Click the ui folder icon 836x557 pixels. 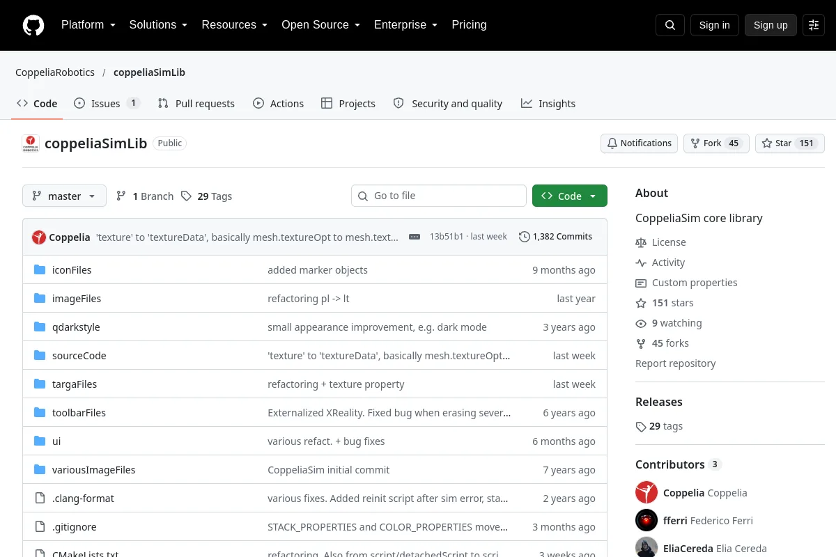(x=40, y=441)
